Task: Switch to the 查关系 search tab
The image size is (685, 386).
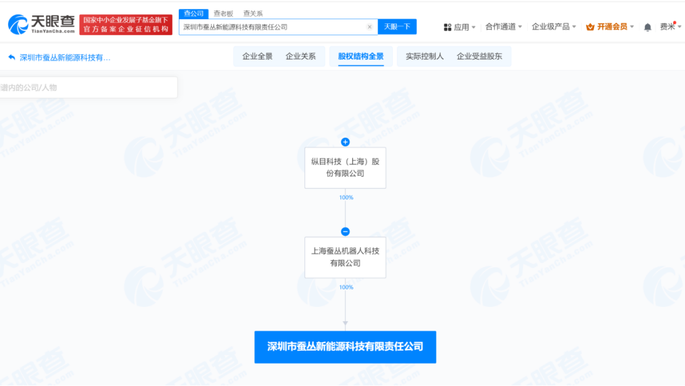Action: (x=253, y=14)
